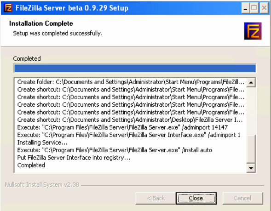Screen dimensions: 271x211
Task: Select the 'Installing Service...' log entry
Action: [x=42, y=143]
